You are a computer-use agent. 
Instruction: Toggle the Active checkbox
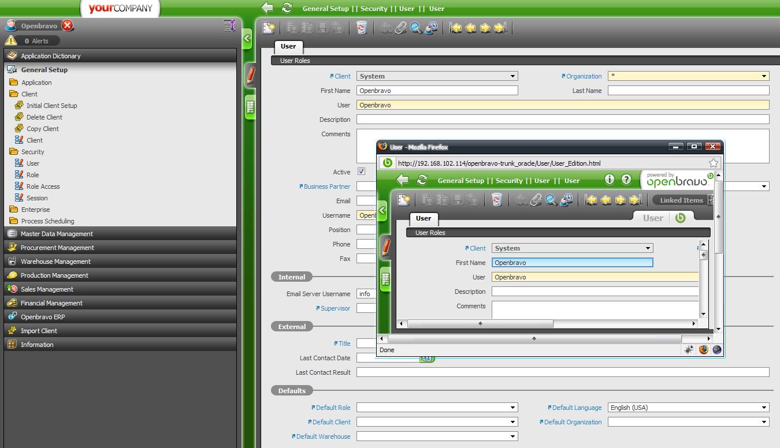361,171
